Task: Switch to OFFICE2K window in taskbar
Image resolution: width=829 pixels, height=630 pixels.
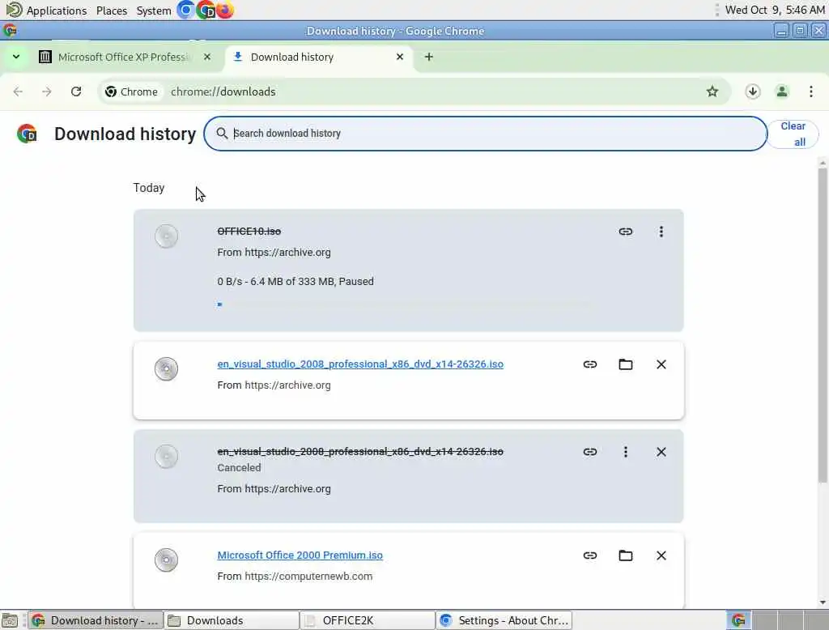Action: [367, 620]
